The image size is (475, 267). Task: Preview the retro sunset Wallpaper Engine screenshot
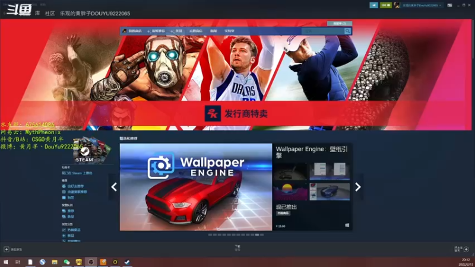click(x=291, y=191)
